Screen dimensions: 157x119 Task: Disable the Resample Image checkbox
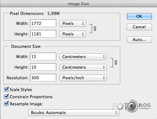(6, 104)
